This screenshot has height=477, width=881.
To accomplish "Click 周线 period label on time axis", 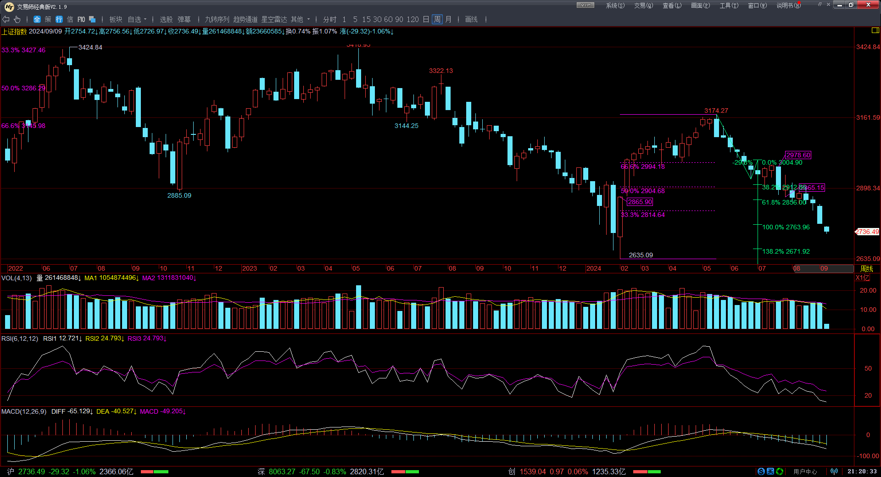I will coord(867,268).
